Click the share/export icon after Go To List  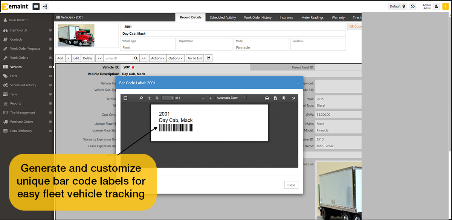[208, 58]
